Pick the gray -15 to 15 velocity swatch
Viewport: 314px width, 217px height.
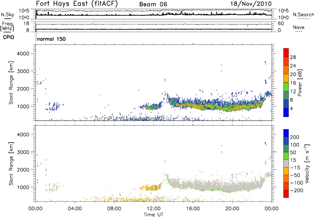[286, 163]
